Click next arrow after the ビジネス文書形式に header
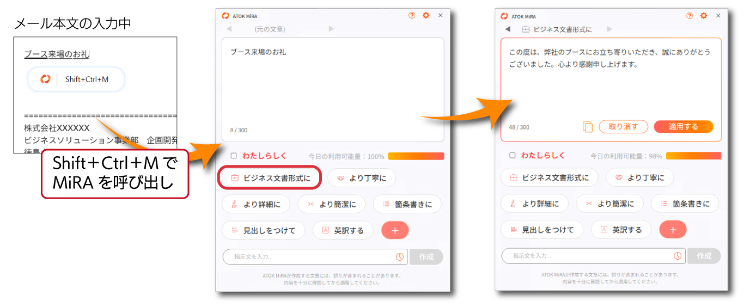This screenshot has width=744, height=307. [609, 29]
